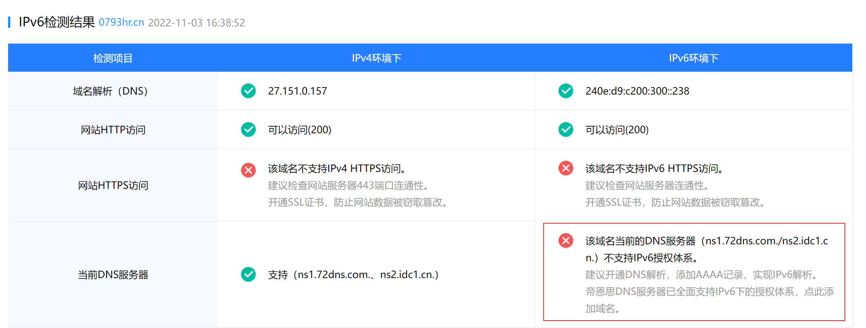Click red X icon for IPv6 DNS server

(566, 241)
